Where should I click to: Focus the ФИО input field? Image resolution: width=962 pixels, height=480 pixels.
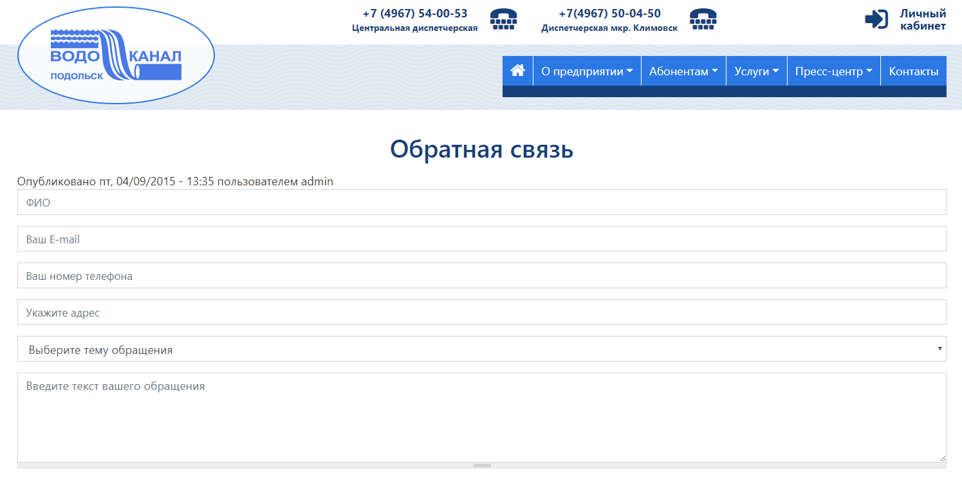482,202
